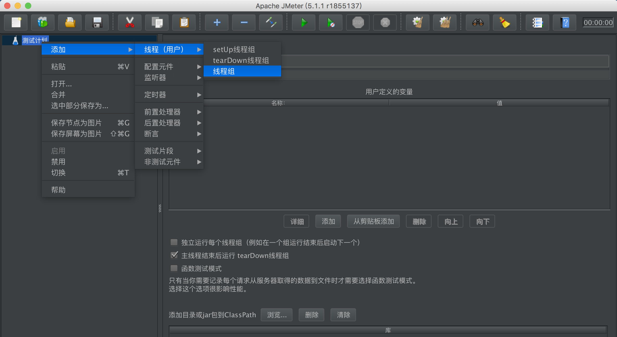Click Start No Pauses icon
This screenshot has height=337, width=617.
(331, 23)
